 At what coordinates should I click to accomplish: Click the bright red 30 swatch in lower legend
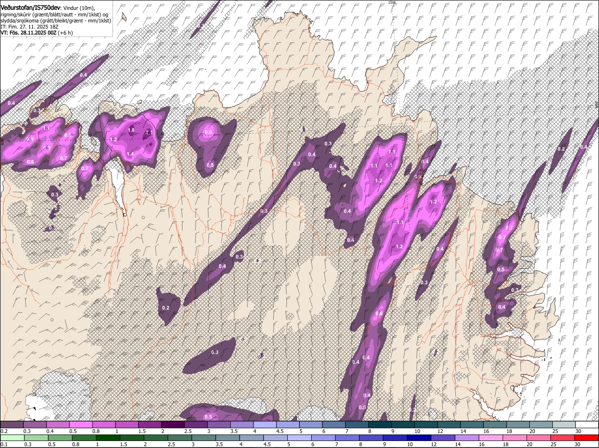(x=587, y=438)
